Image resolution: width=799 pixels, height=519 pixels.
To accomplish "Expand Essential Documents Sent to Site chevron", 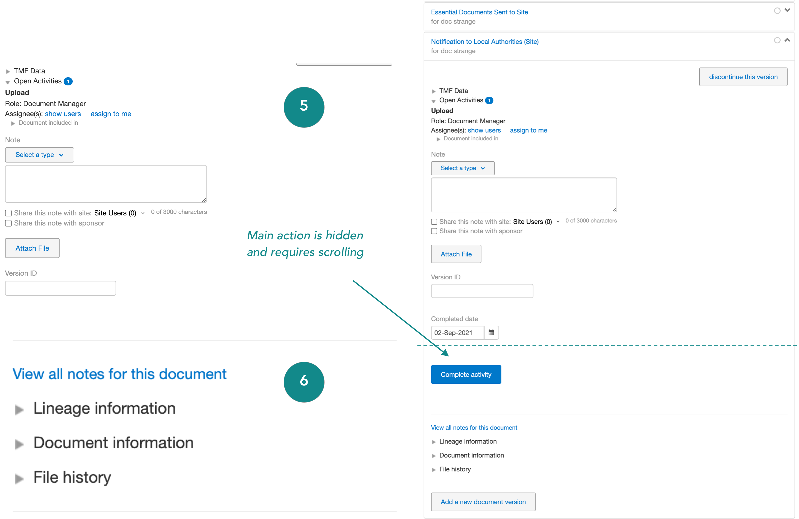I will click(787, 10).
